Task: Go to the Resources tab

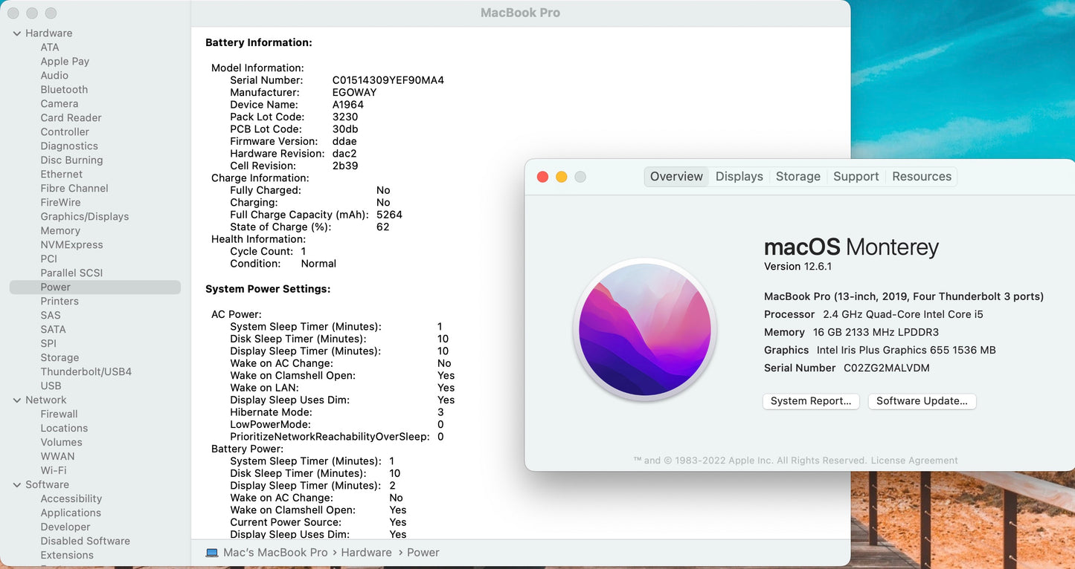Action: click(x=921, y=177)
